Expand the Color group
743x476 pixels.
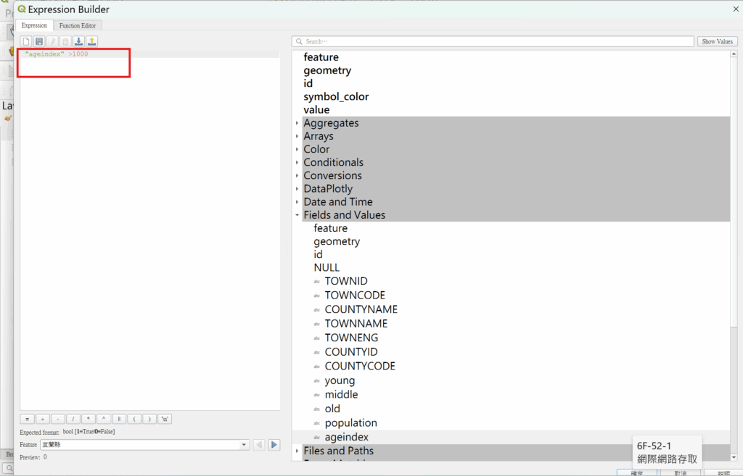297,149
